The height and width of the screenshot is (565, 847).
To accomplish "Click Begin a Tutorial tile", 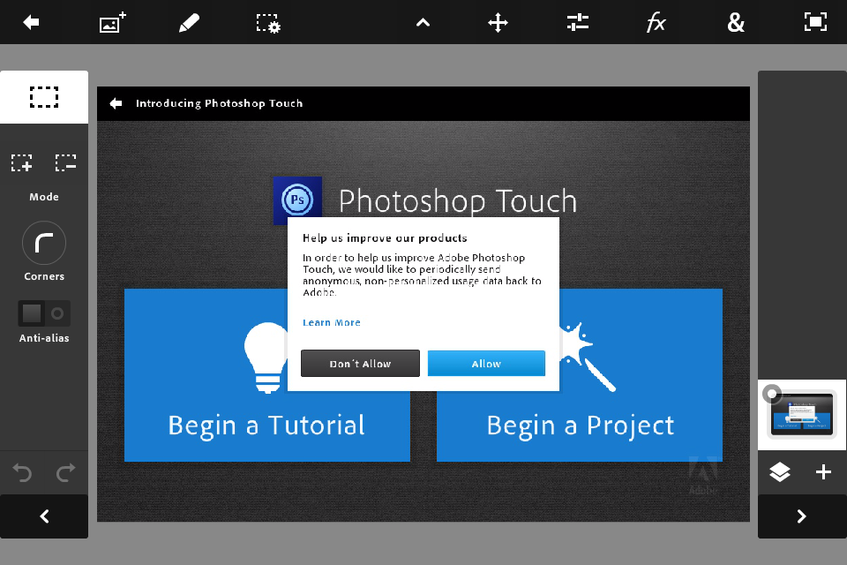I will 267,375.
